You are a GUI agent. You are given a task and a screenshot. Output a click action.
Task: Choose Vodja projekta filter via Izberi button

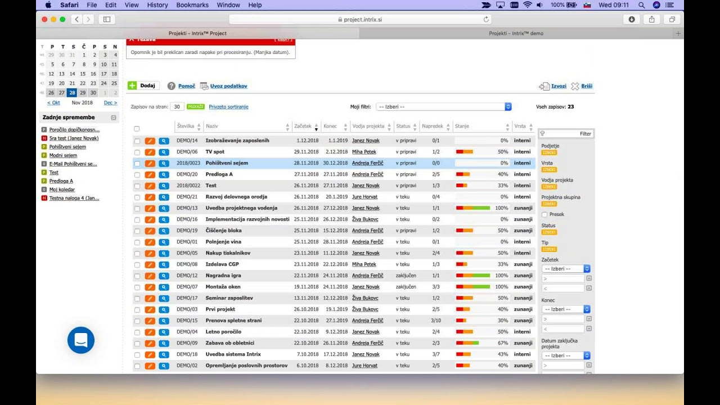click(549, 187)
